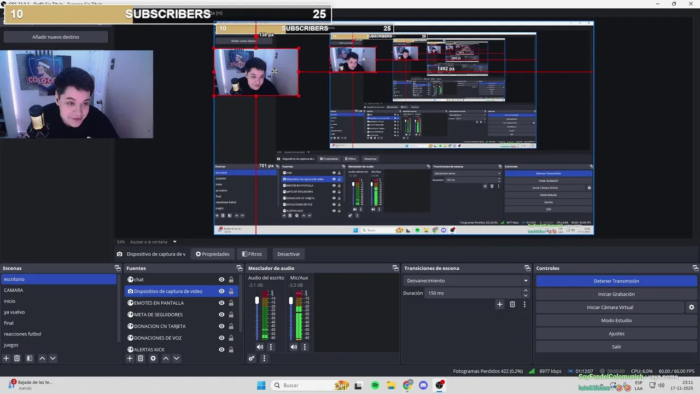Click Añadir nuevo destino button
The image size is (700, 394).
(x=56, y=37)
